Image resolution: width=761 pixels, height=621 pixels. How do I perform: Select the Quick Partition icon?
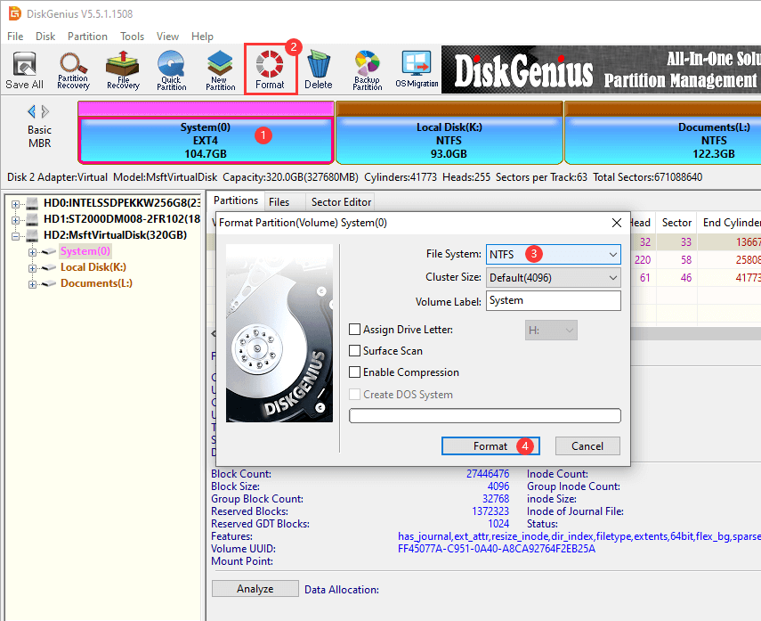click(172, 69)
